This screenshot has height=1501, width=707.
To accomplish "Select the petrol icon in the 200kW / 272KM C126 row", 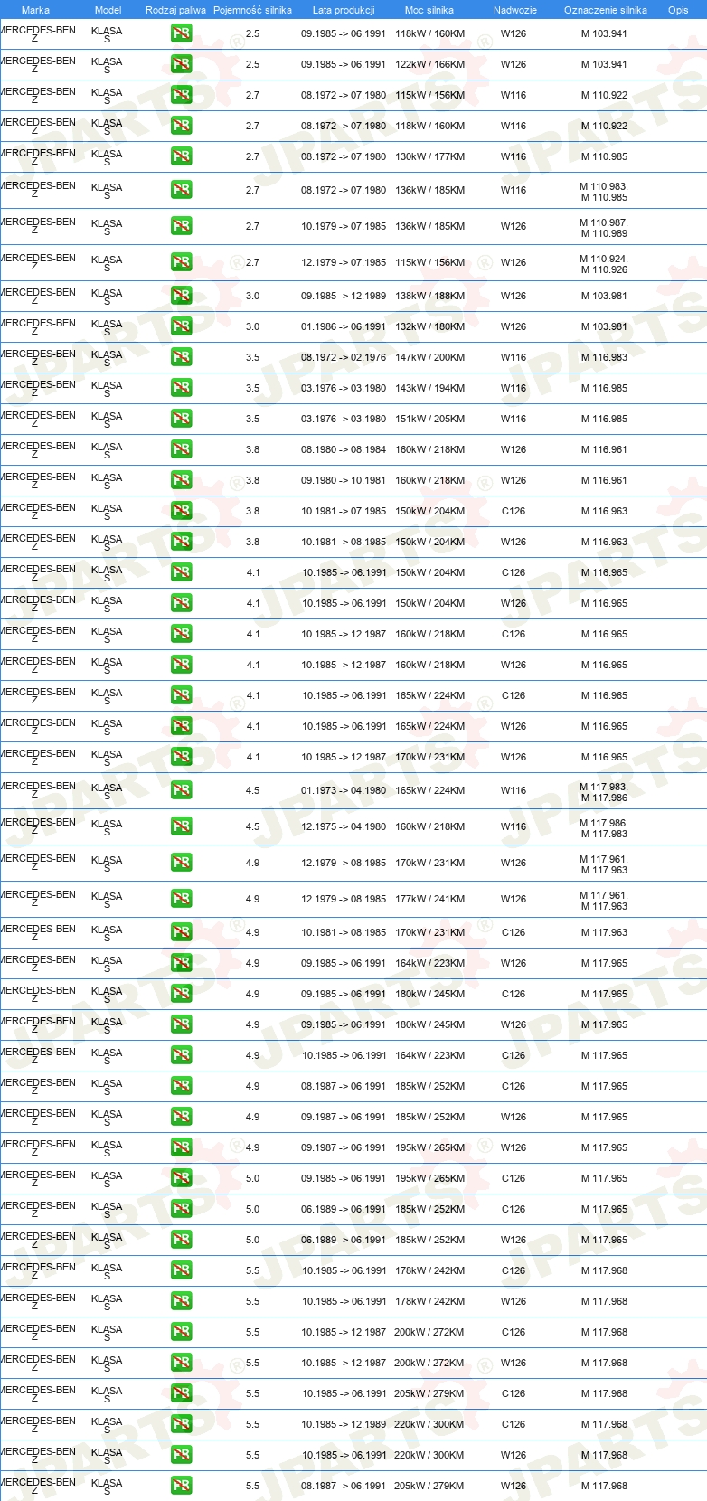I will tap(181, 1333).
